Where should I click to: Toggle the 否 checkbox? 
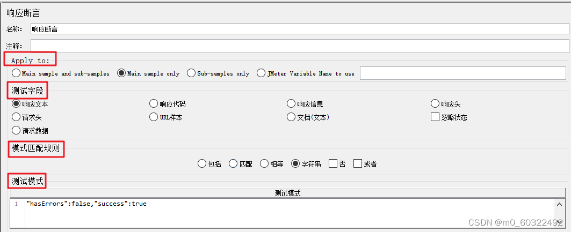(x=337, y=164)
